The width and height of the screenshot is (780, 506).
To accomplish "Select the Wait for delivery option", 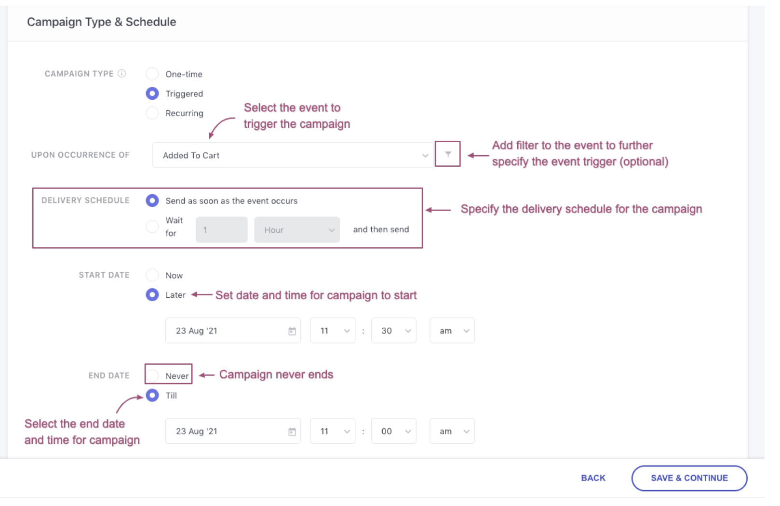I will pos(152,226).
